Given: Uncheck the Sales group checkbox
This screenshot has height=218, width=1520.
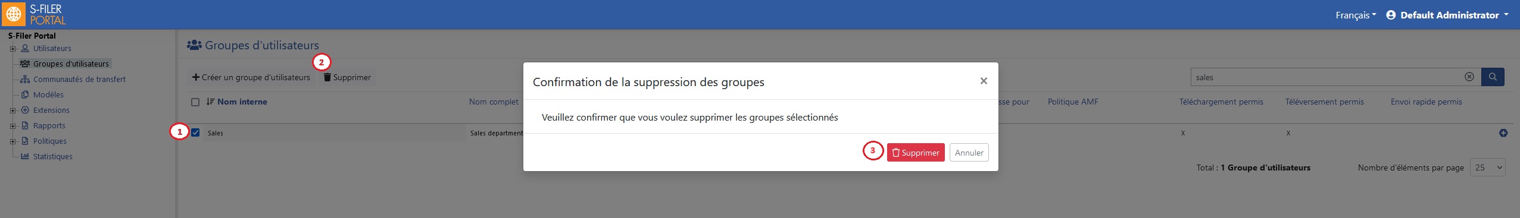Looking at the screenshot, I should [x=195, y=132].
